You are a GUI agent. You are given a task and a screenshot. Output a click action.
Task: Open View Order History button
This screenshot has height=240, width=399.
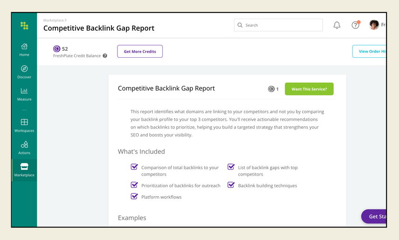point(369,51)
